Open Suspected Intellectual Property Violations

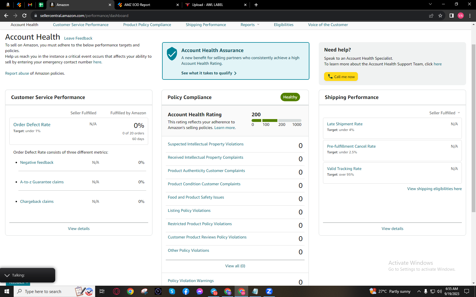point(206,144)
